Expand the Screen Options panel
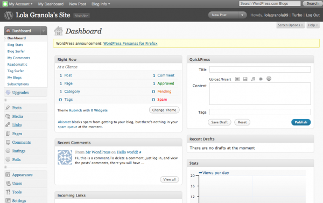Screen dimensions: 323x203 click(290, 25)
